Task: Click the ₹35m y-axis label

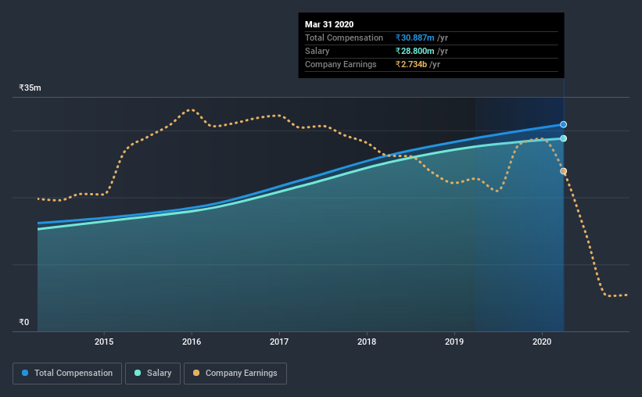Action: [30, 88]
